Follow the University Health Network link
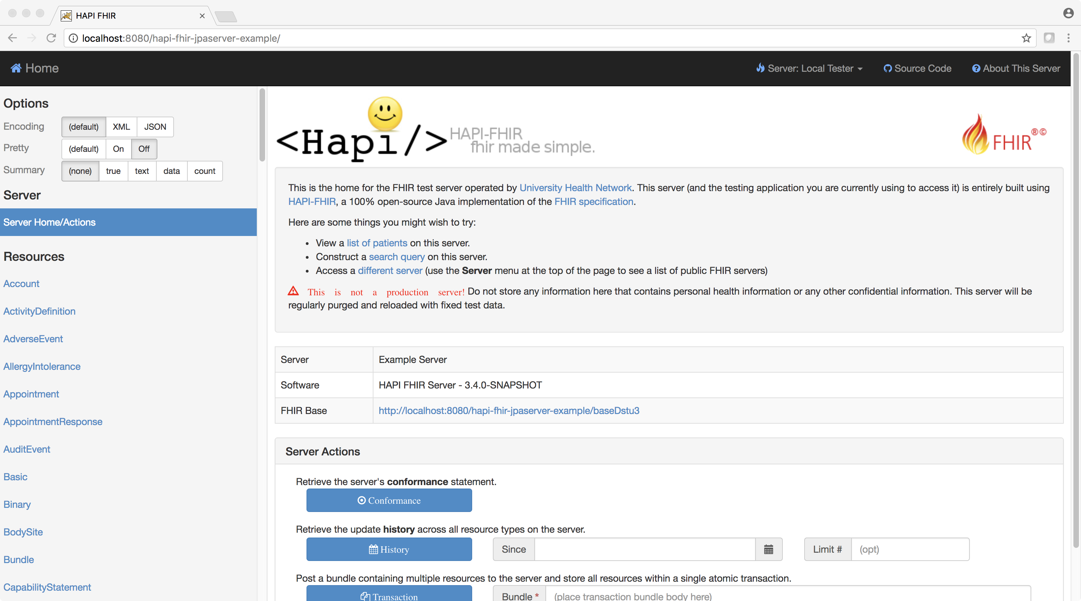The height and width of the screenshot is (601, 1081). click(575, 188)
